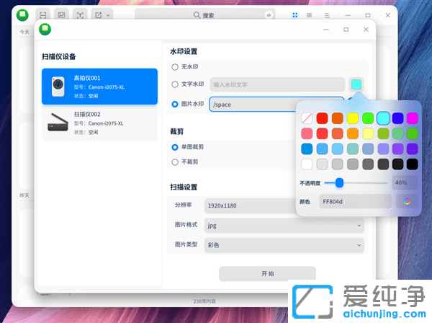Choose the 不裁剪 radio option
Viewport: 432px width, 323px height.
point(175,162)
